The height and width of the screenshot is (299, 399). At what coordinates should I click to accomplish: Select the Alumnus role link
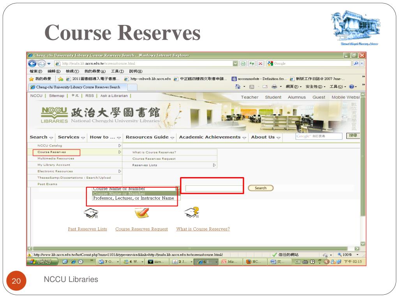tap(297, 97)
